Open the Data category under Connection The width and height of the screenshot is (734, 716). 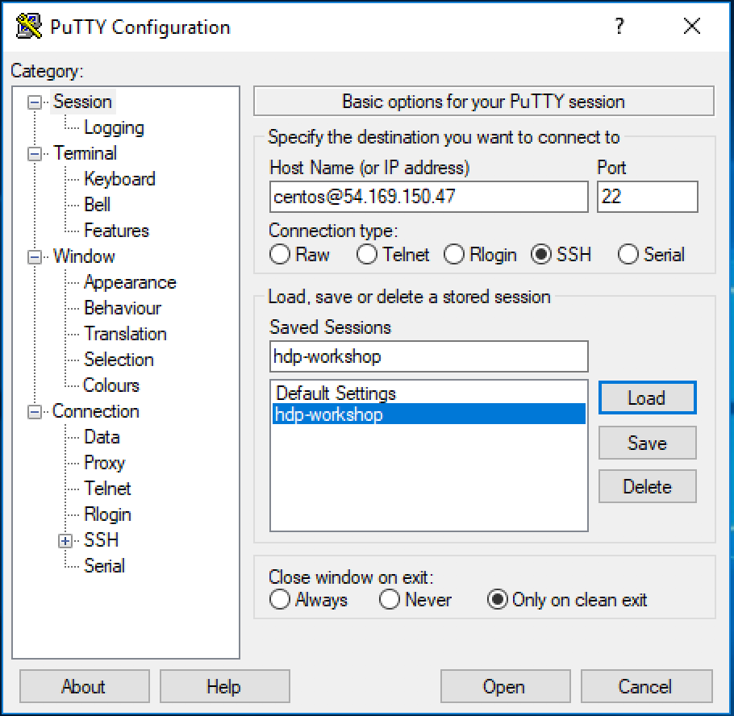click(x=102, y=437)
